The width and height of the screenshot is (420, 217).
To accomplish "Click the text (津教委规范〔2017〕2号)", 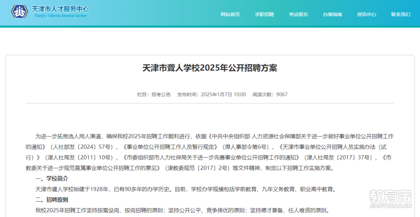I will coord(197,168).
